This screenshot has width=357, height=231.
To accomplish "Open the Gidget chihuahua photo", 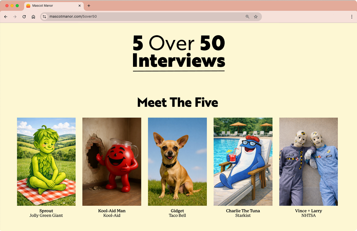I will (x=177, y=162).
